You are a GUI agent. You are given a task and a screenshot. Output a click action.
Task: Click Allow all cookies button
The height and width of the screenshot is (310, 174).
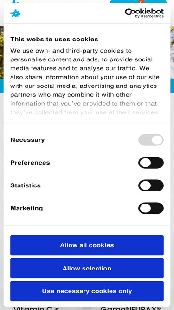click(87, 245)
